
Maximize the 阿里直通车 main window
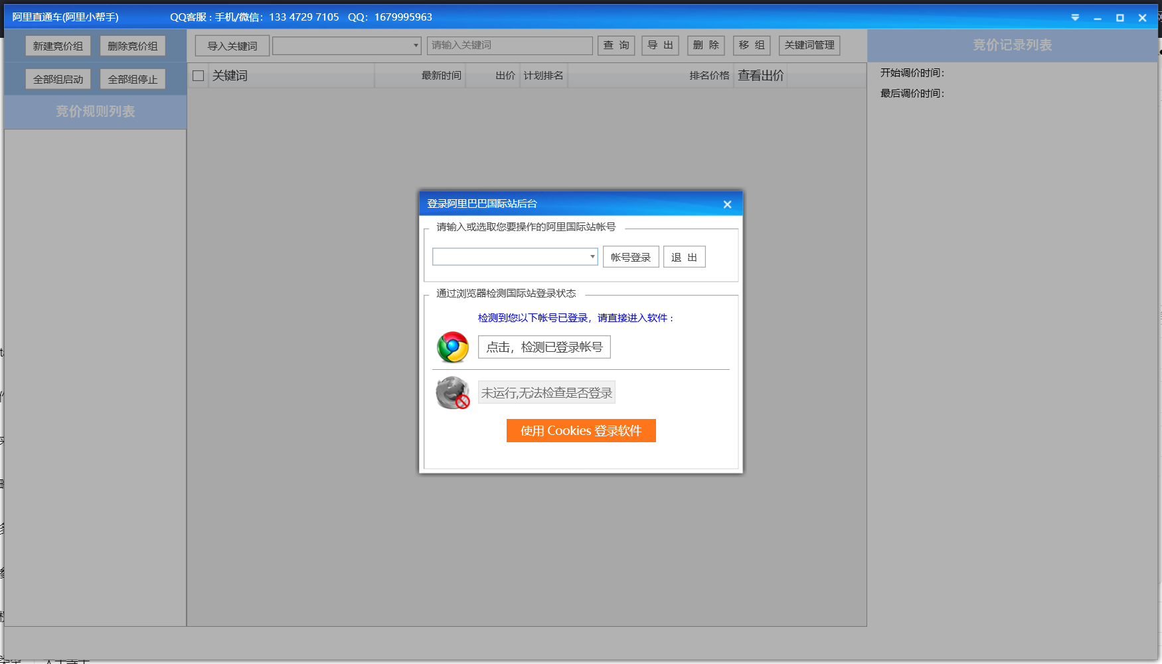(1120, 18)
